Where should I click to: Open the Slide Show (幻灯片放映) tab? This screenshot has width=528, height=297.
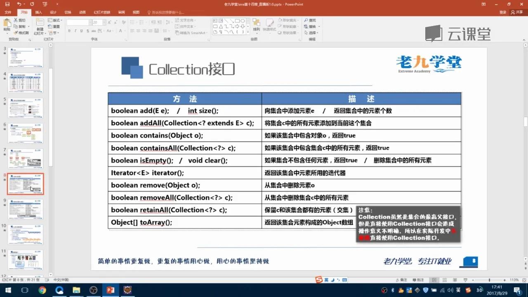tap(102, 12)
